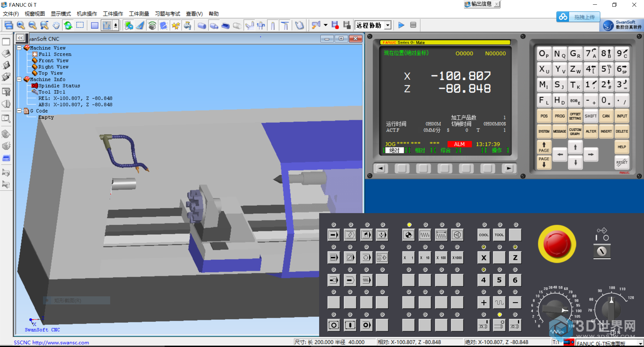Screen dimensions: 644x347
Task: Open the 显示模式 menu
Action: [x=61, y=14]
